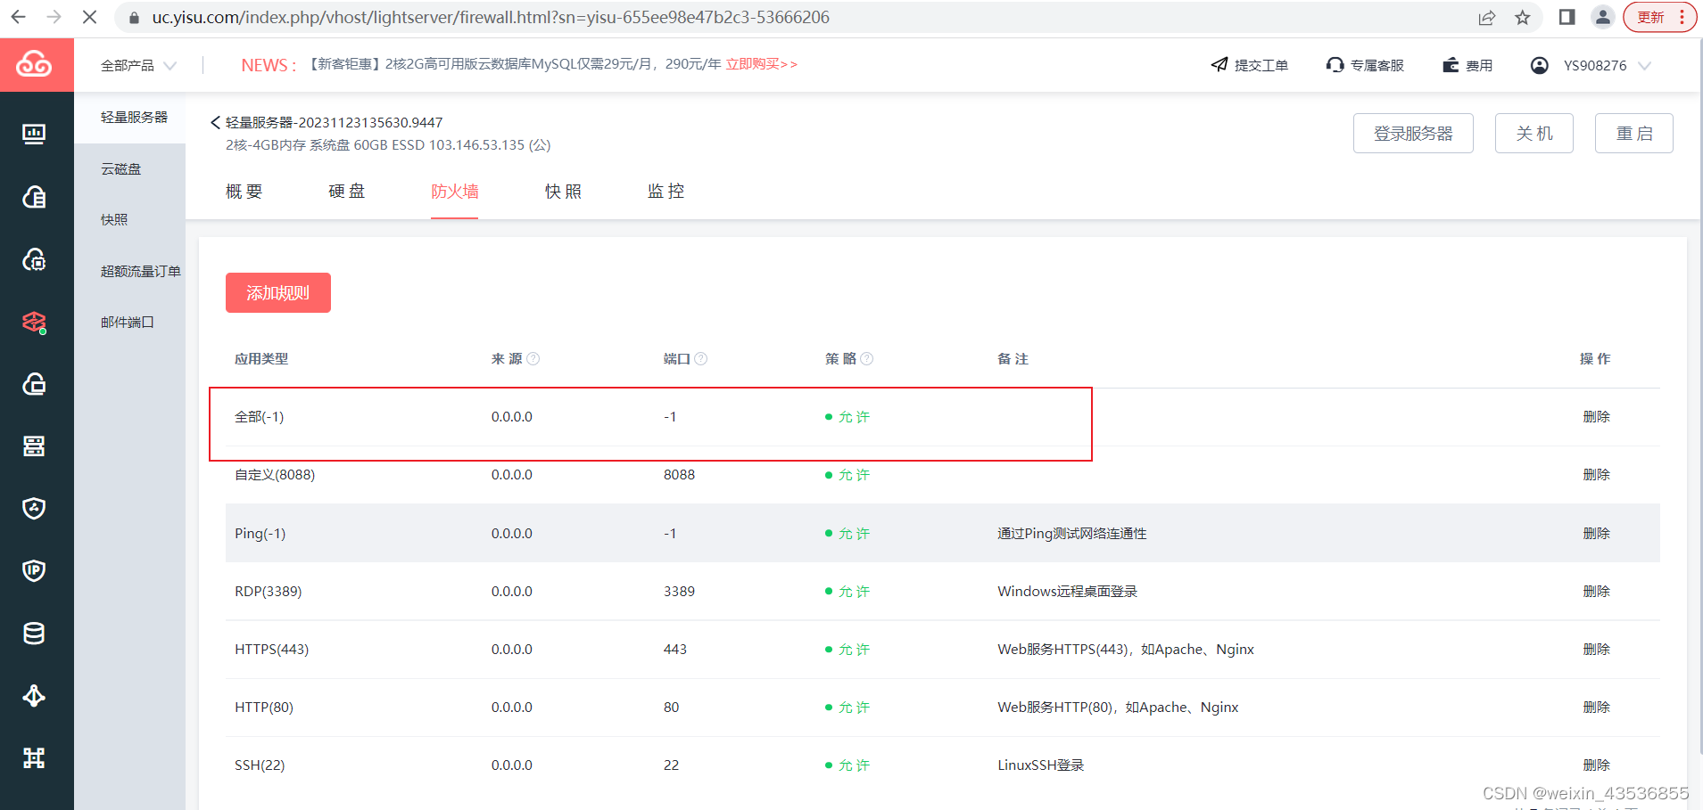Viewport: 1703px width, 810px height.
Task: Click the 添加规则 button
Action: (x=278, y=292)
